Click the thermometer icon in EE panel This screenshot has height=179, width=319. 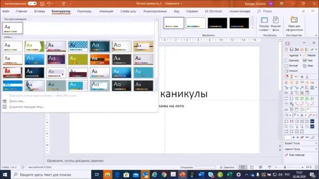[x=307, y=77]
